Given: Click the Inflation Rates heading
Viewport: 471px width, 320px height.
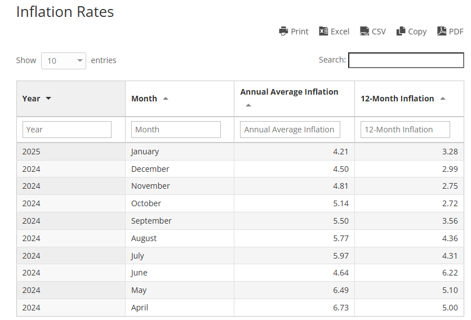Looking at the screenshot, I should click(x=65, y=12).
